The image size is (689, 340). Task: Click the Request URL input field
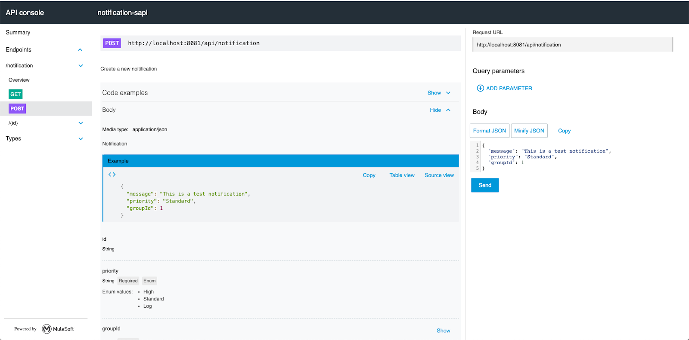[x=572, y=45]
